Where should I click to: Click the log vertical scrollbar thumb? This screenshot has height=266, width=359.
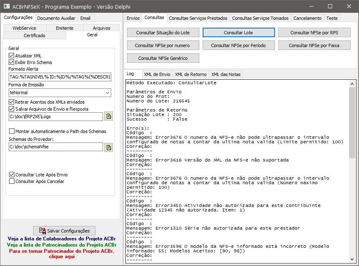pyautogui.click(x=352, y=122)
